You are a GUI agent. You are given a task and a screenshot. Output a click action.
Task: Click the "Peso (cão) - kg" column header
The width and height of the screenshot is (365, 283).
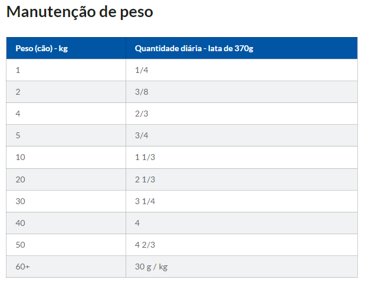click(x=41, y=48)
